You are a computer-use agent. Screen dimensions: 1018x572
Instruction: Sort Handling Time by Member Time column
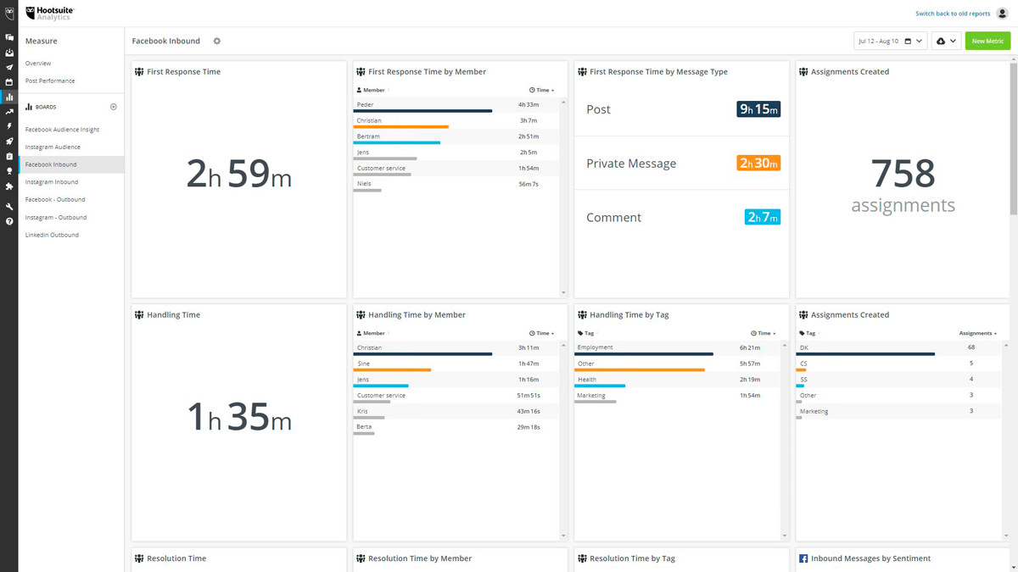(x=542, y=333)
